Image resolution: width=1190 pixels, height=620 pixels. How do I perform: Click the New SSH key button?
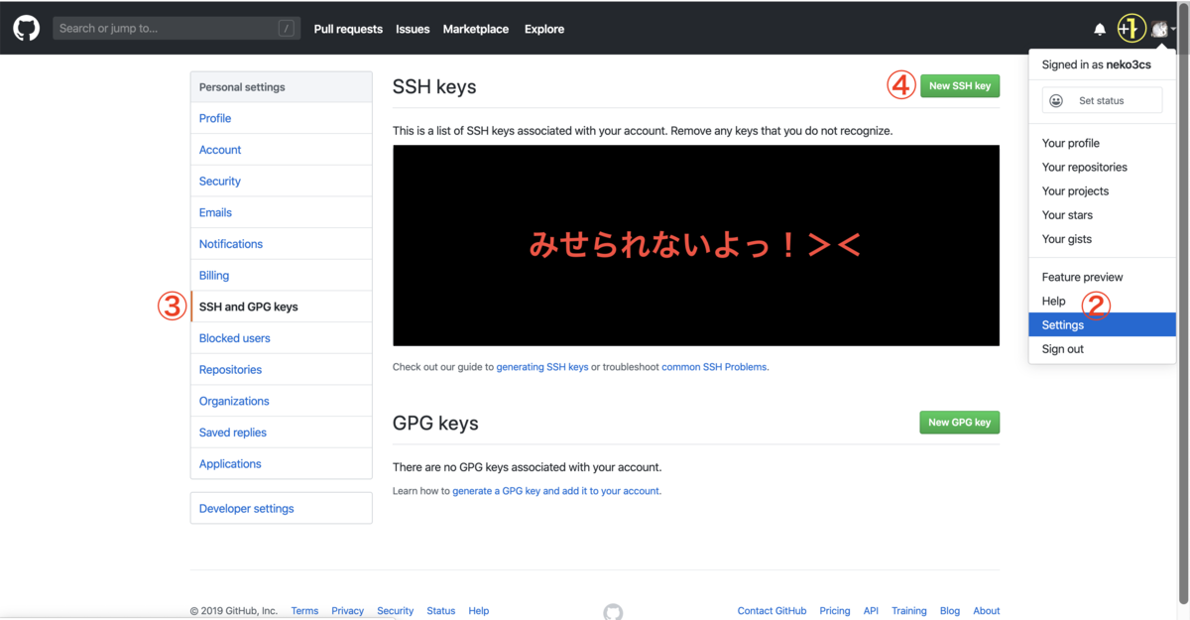pos(959,86)
